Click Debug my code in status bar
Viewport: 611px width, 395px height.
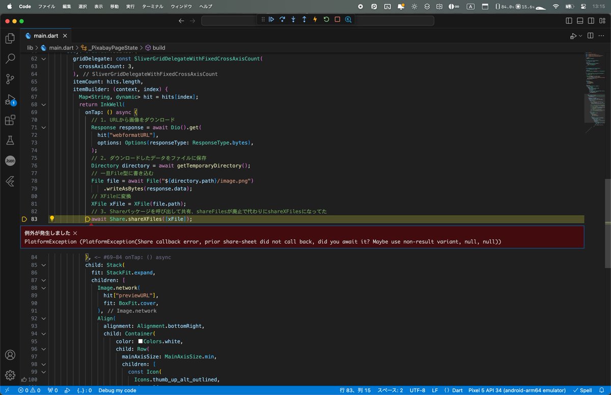(x=117, y=390)
